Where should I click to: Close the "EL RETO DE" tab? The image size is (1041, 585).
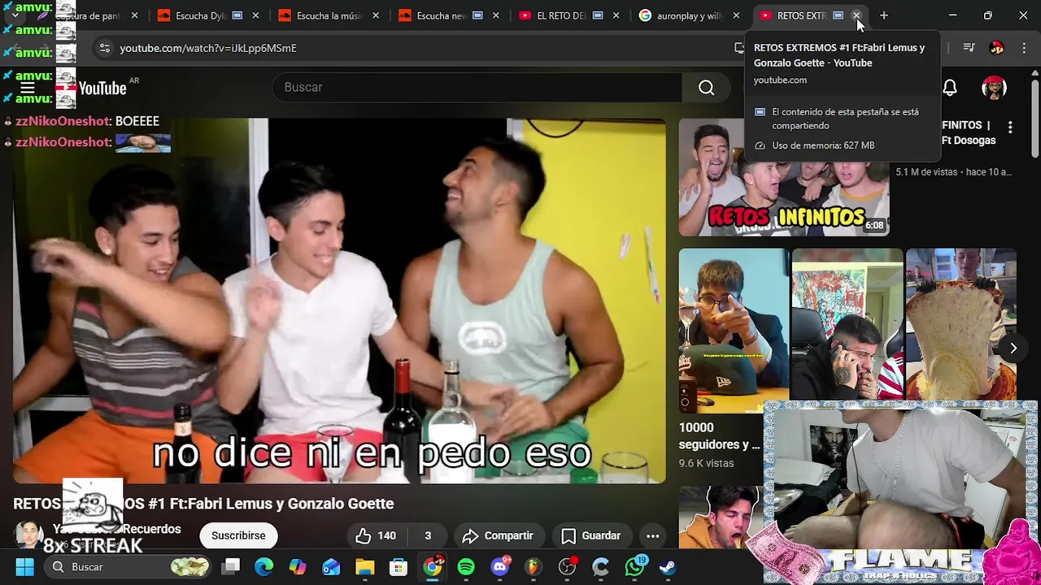pos(616,15)
